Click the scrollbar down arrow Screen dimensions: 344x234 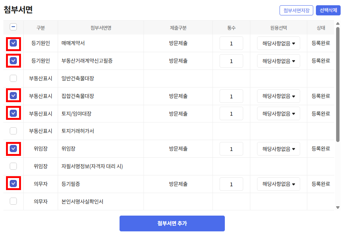tap(337, 207)
